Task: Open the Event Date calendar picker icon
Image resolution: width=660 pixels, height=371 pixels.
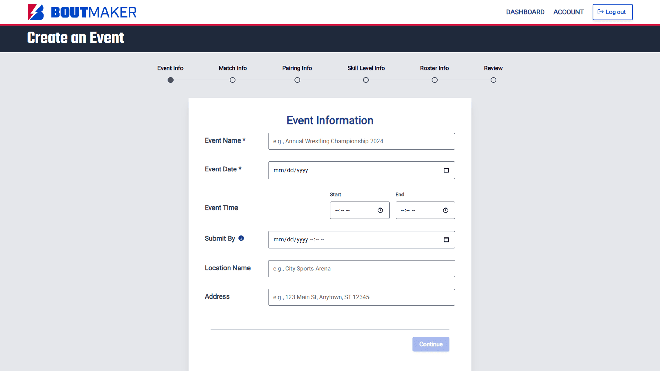Action: click(x=446, y=170)
